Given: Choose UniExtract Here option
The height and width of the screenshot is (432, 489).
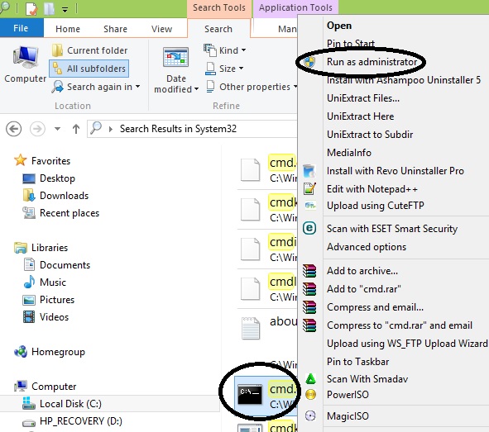Looking at the screenshot, I should [360, 116].
